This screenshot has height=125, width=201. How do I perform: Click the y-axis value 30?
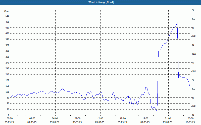(8, 109)
